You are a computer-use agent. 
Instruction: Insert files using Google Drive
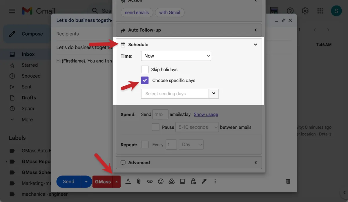click(x=171, y=181)
